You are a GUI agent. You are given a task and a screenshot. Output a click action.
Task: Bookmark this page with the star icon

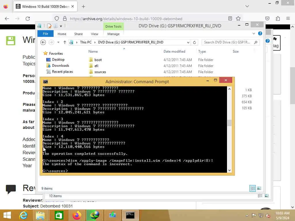(x=238, y=18)
